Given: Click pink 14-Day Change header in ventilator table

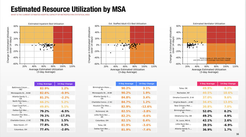Looking at the screenshot, I should 228,84.
